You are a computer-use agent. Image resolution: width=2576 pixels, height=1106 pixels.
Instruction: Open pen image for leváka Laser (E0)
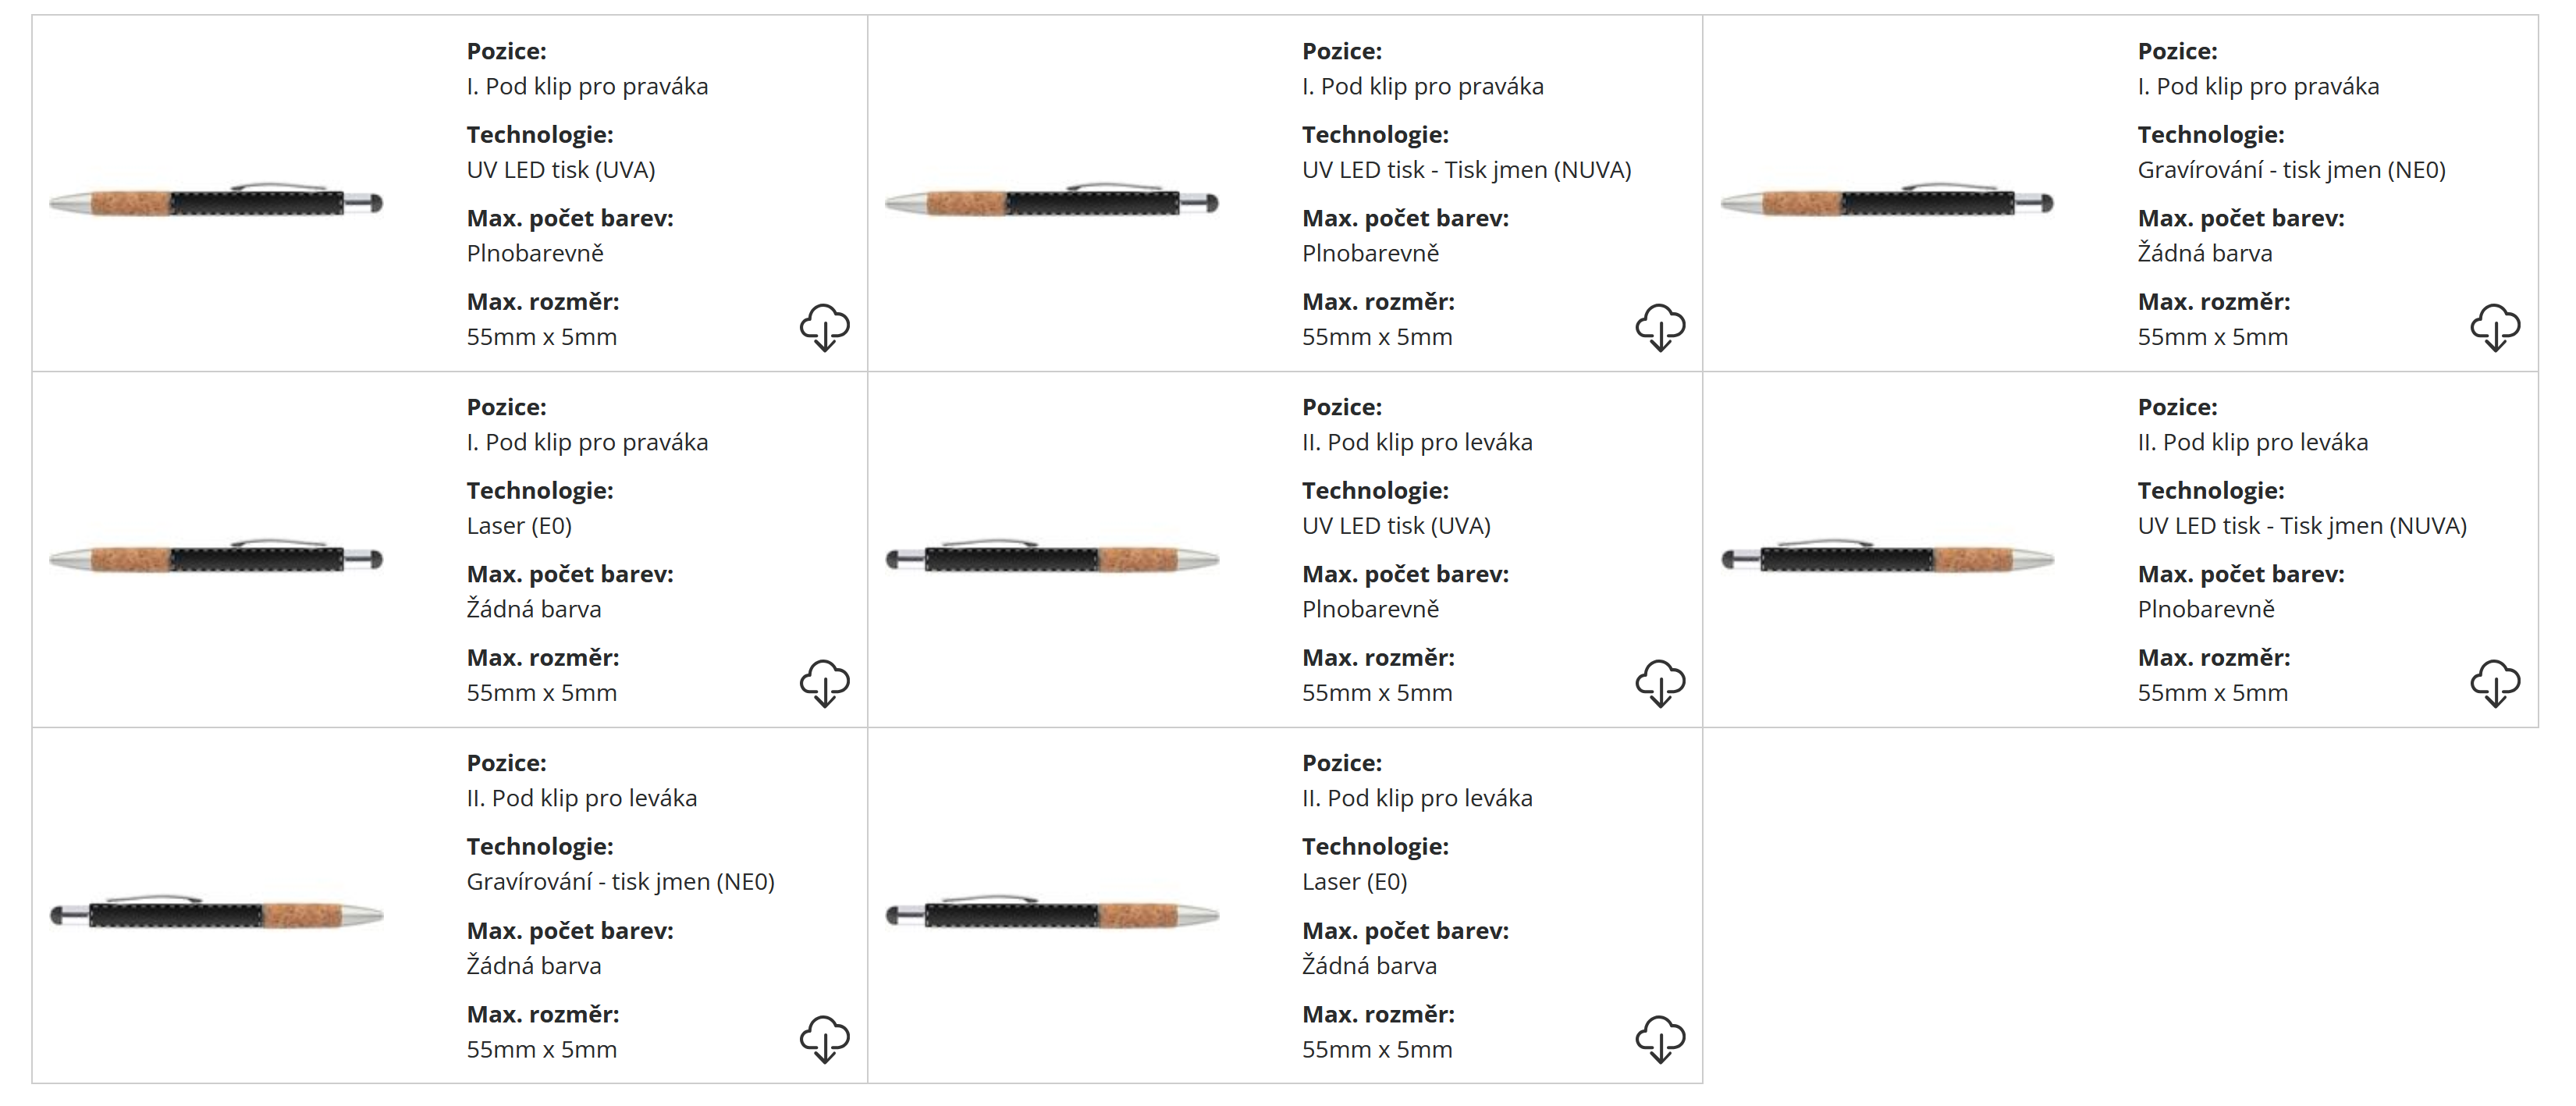point(1052,914)
